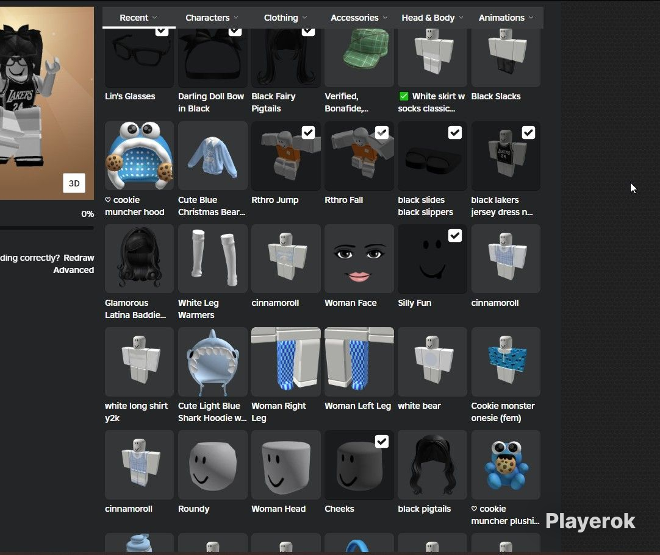Open the Head & Body tab
660x555 pixels.
432,18
